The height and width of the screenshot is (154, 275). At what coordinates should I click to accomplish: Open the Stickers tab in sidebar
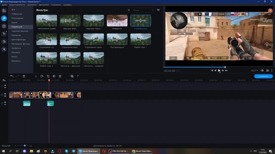4,41
